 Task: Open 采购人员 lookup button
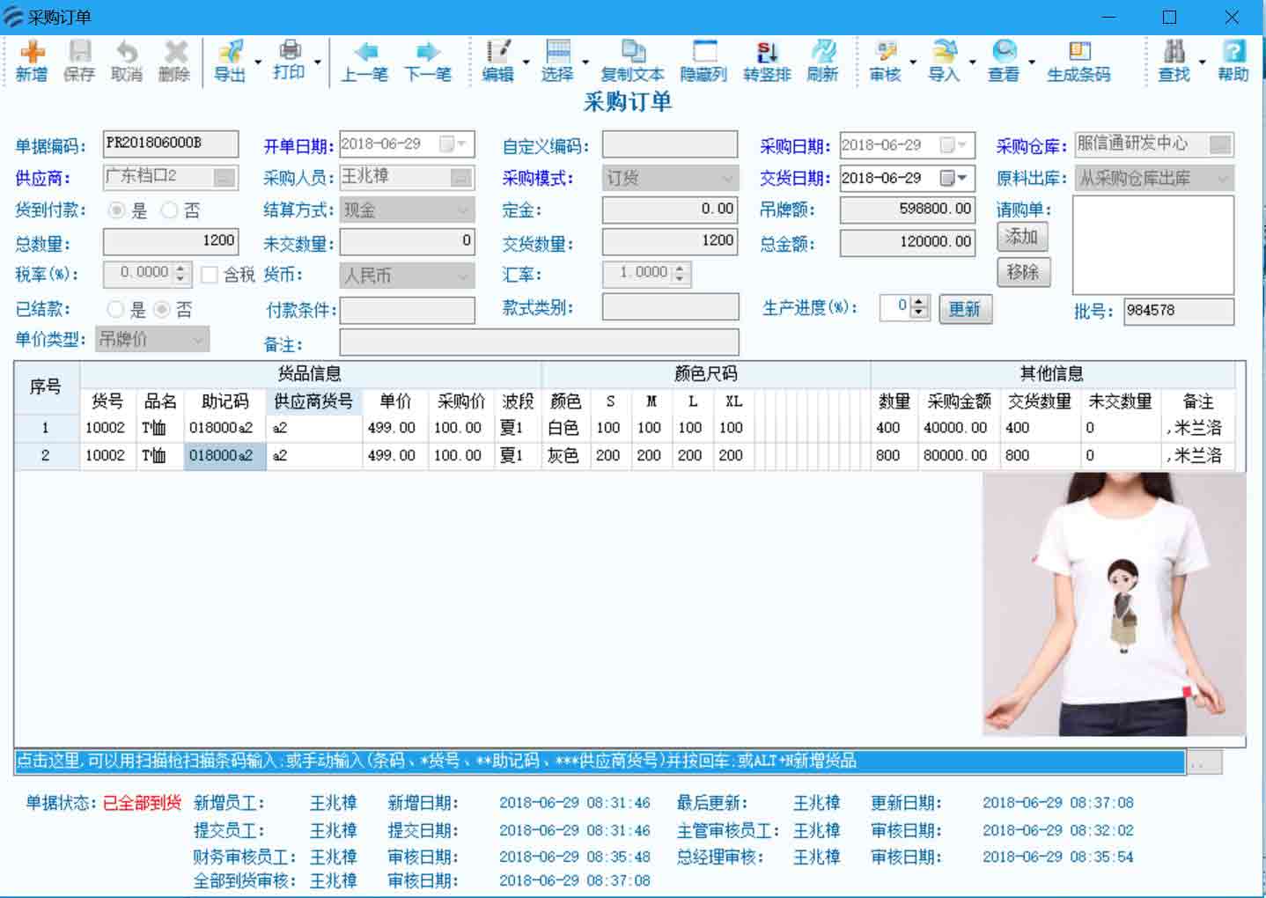click(460, 178)
